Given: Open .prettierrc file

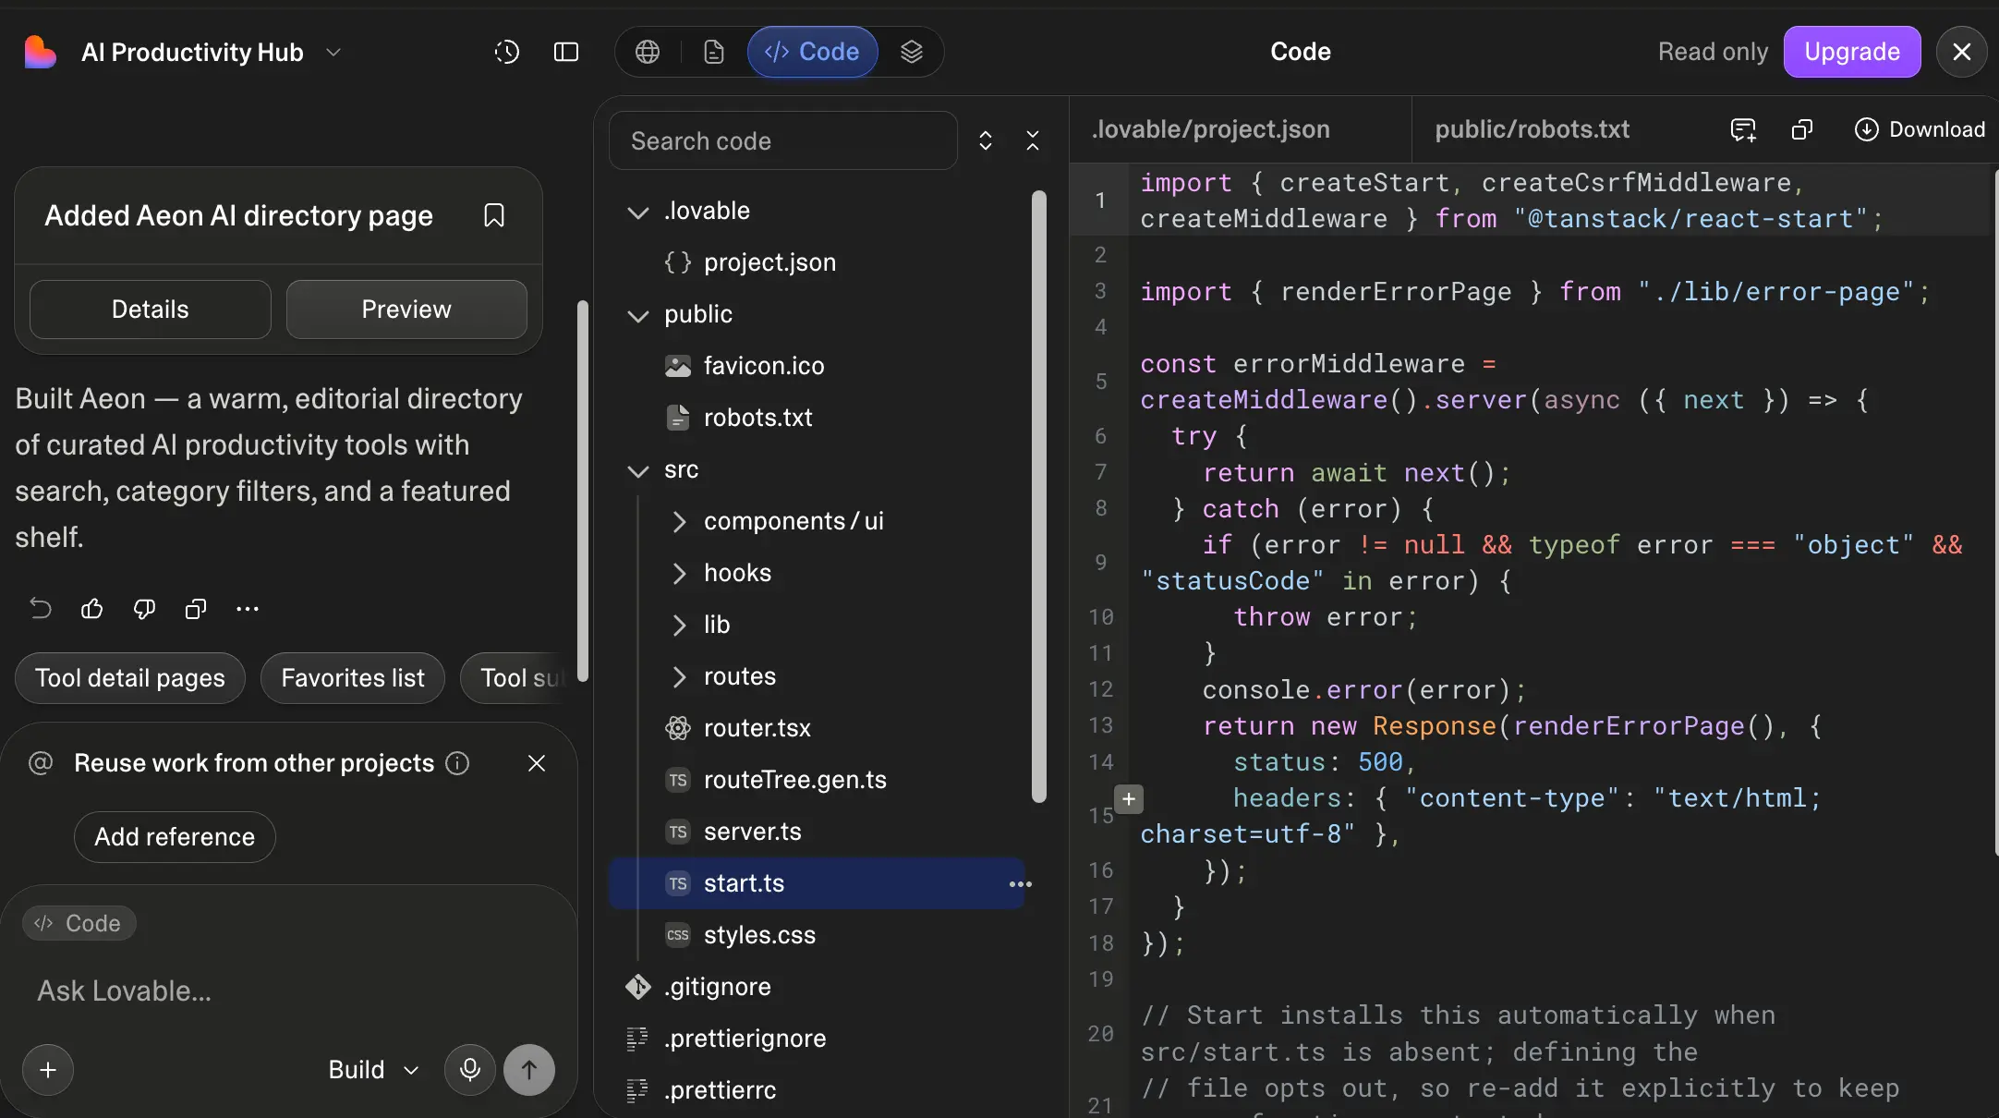Looking at the screenshot, I should [x=818, y=1090].
